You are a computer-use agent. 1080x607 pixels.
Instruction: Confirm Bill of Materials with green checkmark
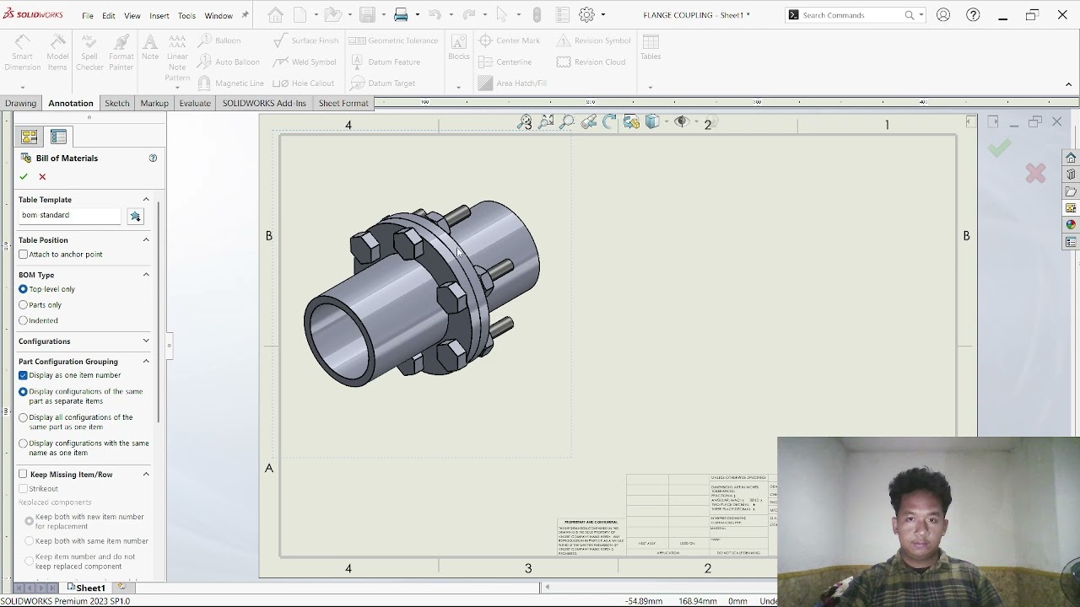tap(24, 176)
